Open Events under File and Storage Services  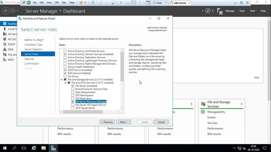(x=211, y=117)
